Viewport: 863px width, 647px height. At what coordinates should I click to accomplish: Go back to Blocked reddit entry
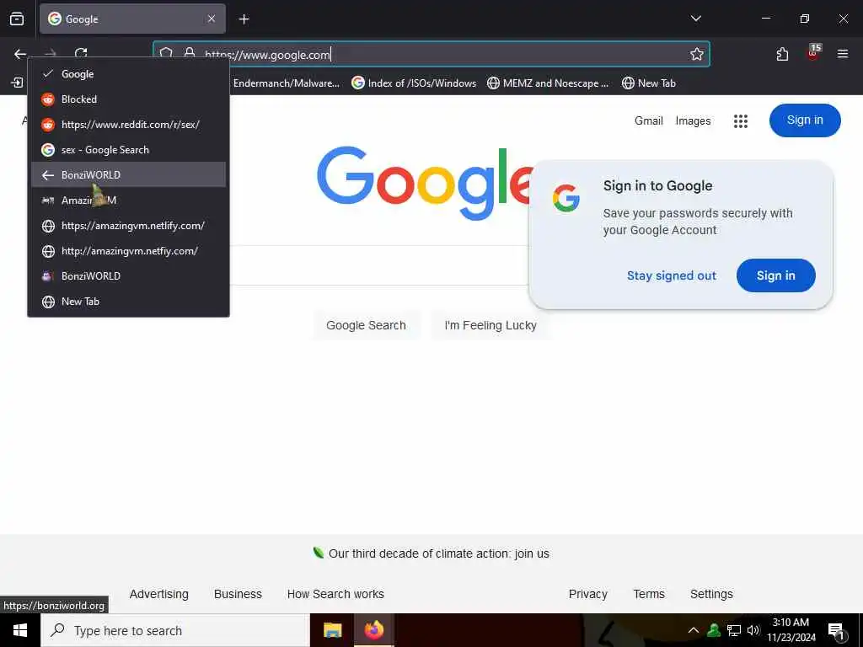(129, 99)
